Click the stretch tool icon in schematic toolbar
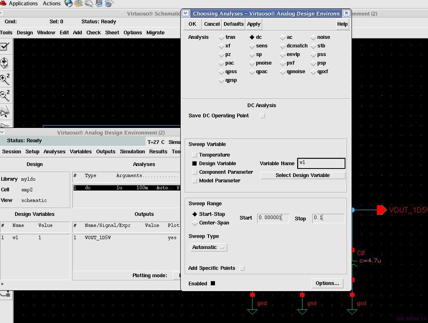 pyautogui.click(x=5, y=111)
